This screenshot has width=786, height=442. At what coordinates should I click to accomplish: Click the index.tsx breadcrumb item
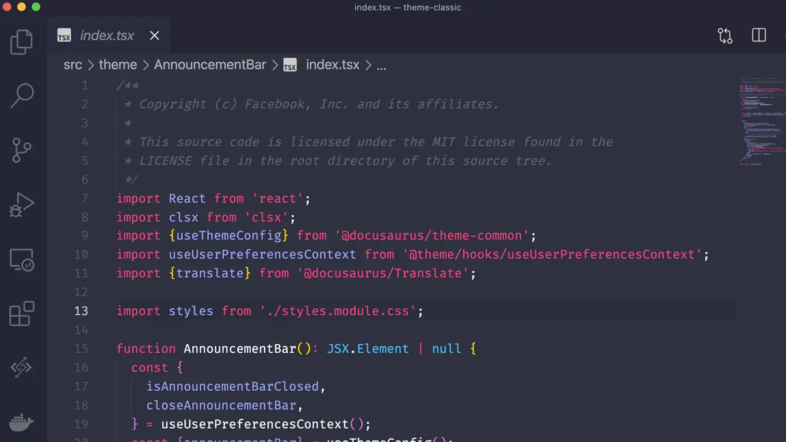(x=333, y=65)
